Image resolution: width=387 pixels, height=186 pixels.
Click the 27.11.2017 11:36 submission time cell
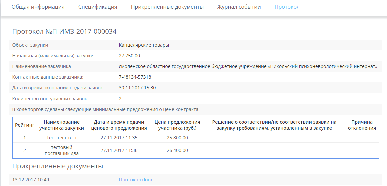pos(119,150)
